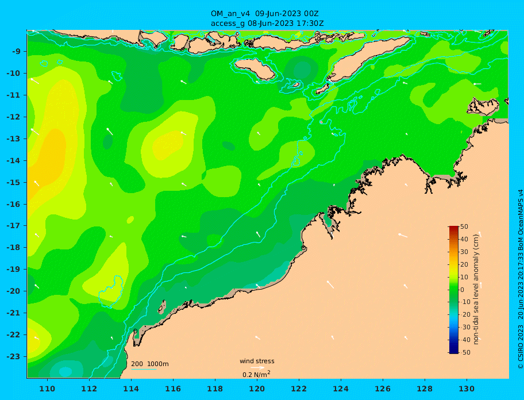Image resolution: width=524 pixels, height=400 pixels.
Task: Select colorbar tick label -30
Action: tap(465, 327)
